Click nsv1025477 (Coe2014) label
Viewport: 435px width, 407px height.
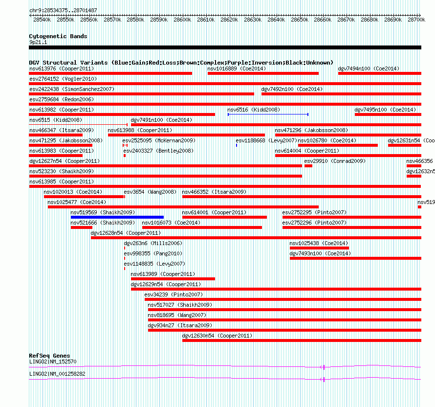coord(77,202)
